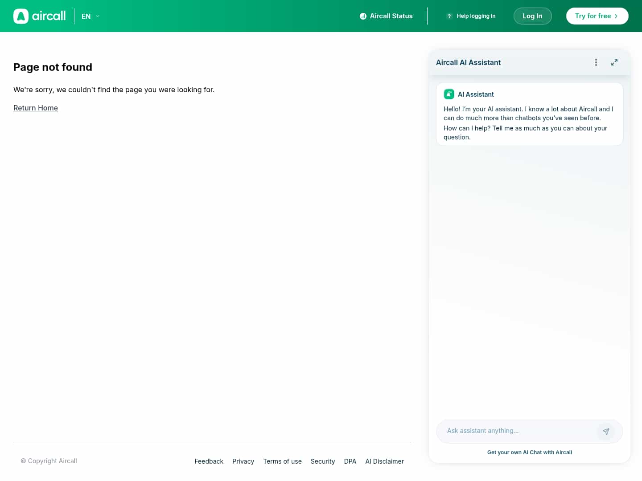The image size is (642, 481).
Task: Open the Terms of use footer link
Action: (282, 461)
